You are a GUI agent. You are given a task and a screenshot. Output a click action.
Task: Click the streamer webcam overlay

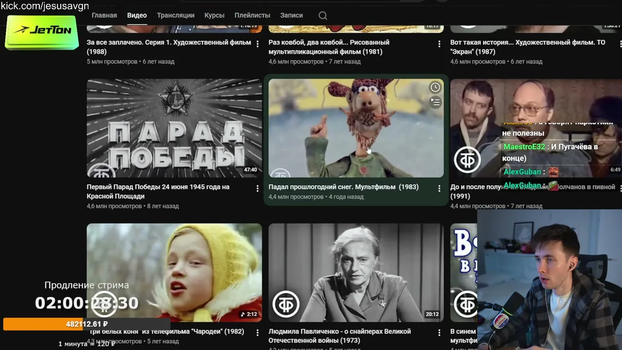coord(550,280)
